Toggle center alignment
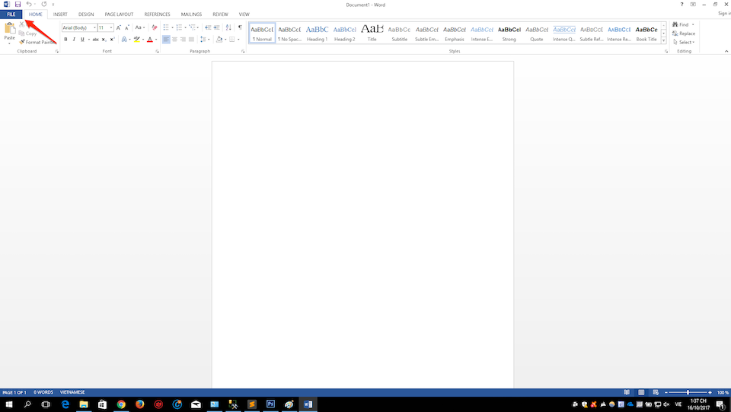This screenshot has height=412, width=731. tap(174, 40)
